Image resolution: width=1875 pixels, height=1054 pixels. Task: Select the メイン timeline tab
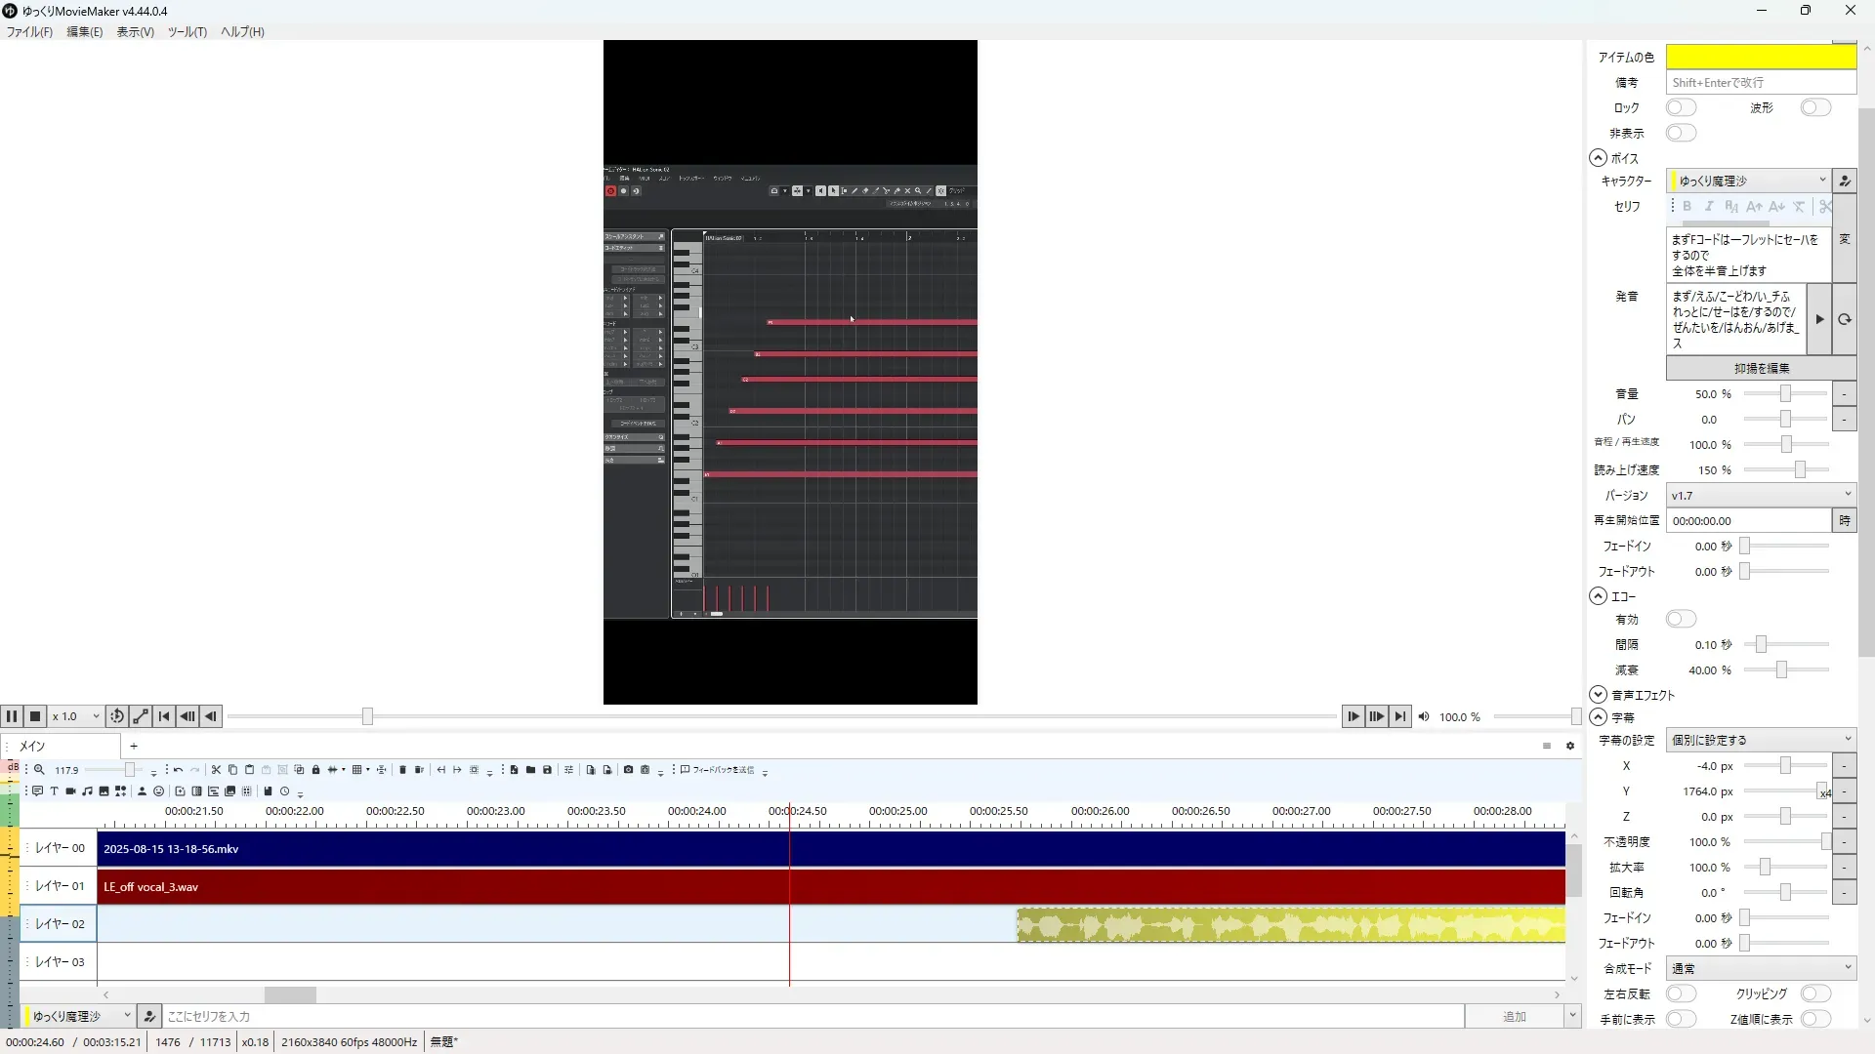pyautogui.click(x=33, y=746)
